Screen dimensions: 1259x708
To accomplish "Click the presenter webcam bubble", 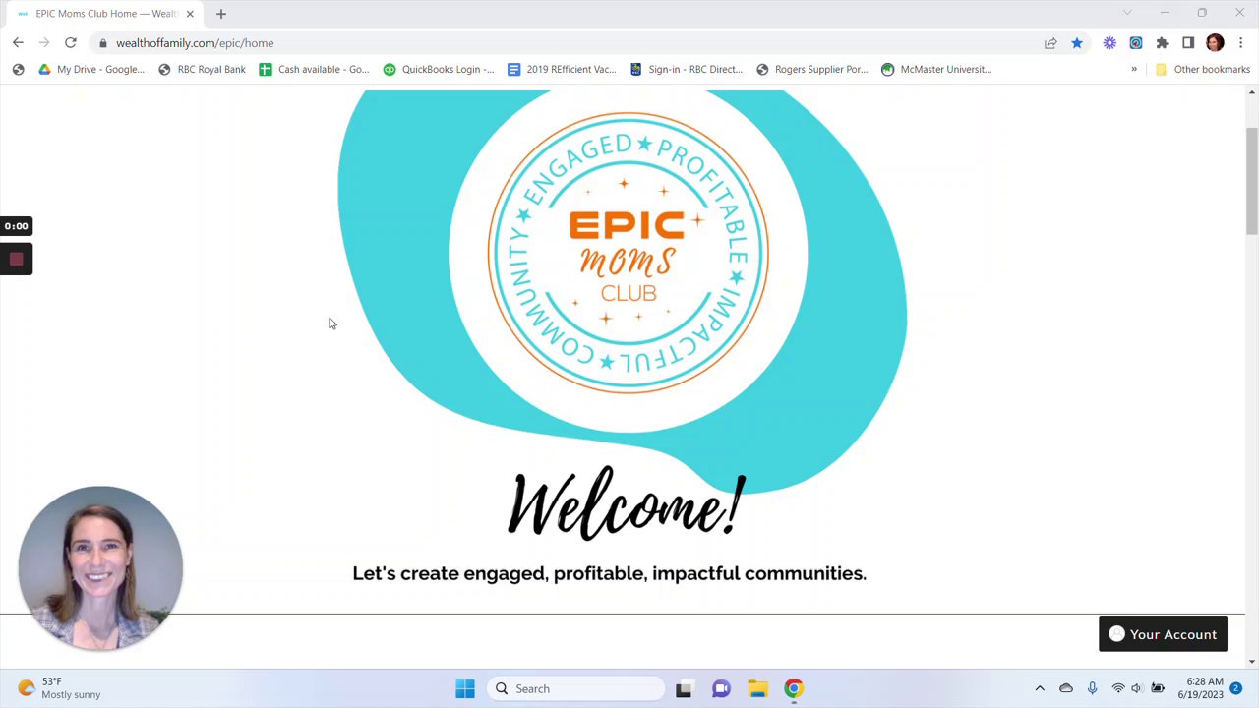I will pyautogui.click(x=100, y=568).
